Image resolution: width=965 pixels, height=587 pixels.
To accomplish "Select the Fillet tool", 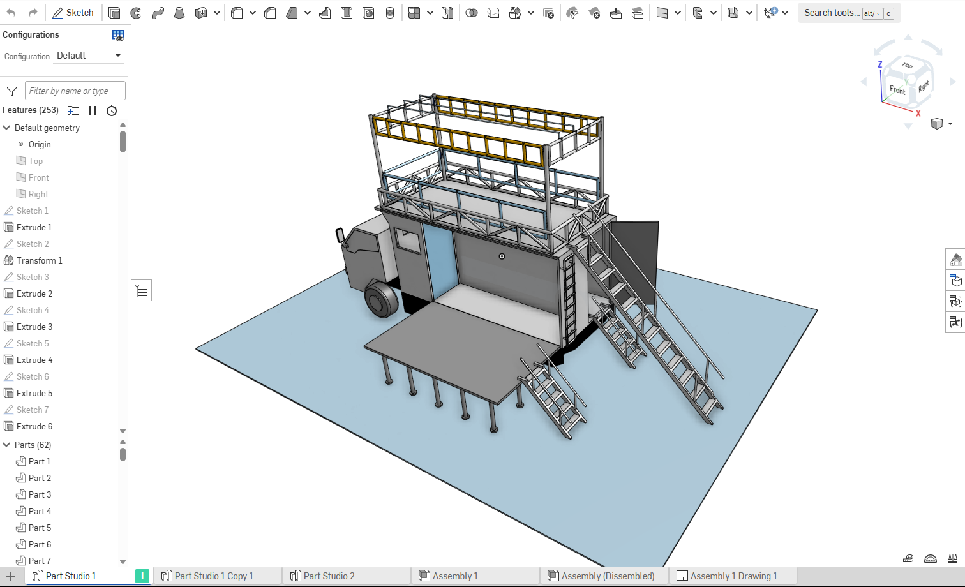I will click(x=237, y=13).
